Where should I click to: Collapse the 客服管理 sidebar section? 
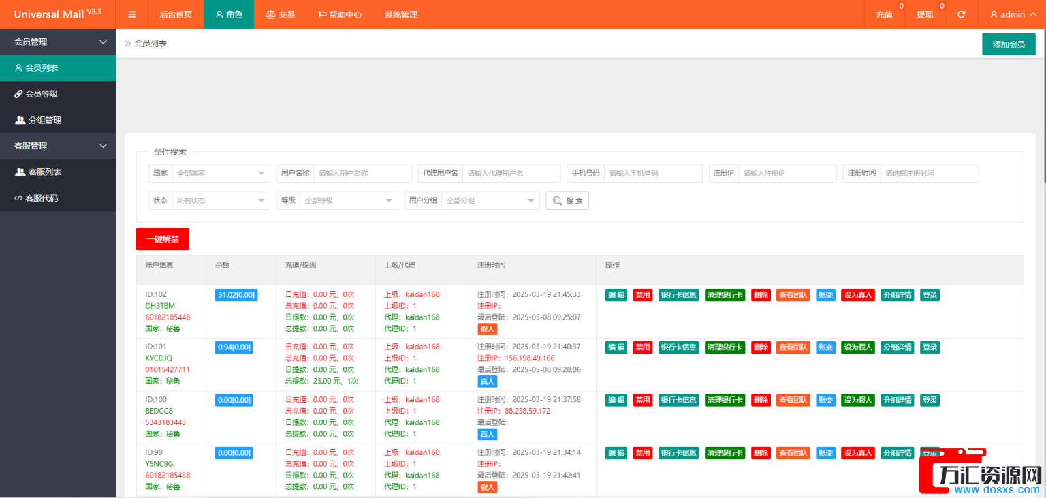(58, 146)
